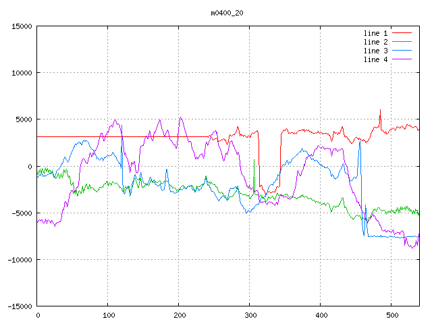Click the -10000 y-axis tick label

(x=19, y=259)
